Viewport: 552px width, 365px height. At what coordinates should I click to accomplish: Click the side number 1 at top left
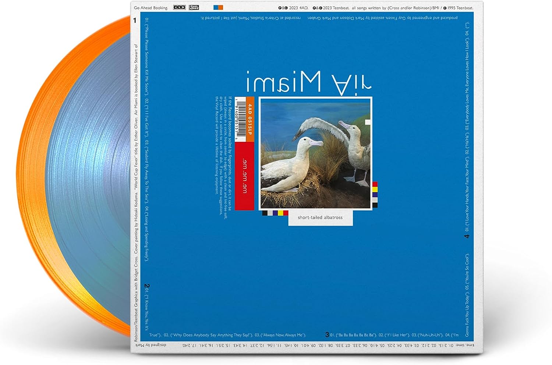click(135, 21)
